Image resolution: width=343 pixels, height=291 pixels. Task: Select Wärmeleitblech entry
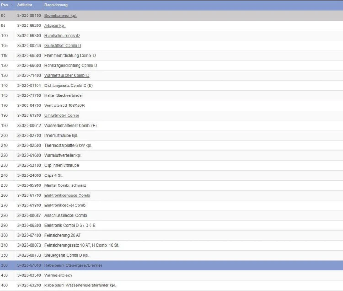pyautogui.click(x=58, y=275)
